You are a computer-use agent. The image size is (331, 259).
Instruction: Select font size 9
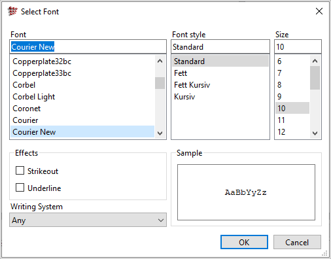point(292,97)
